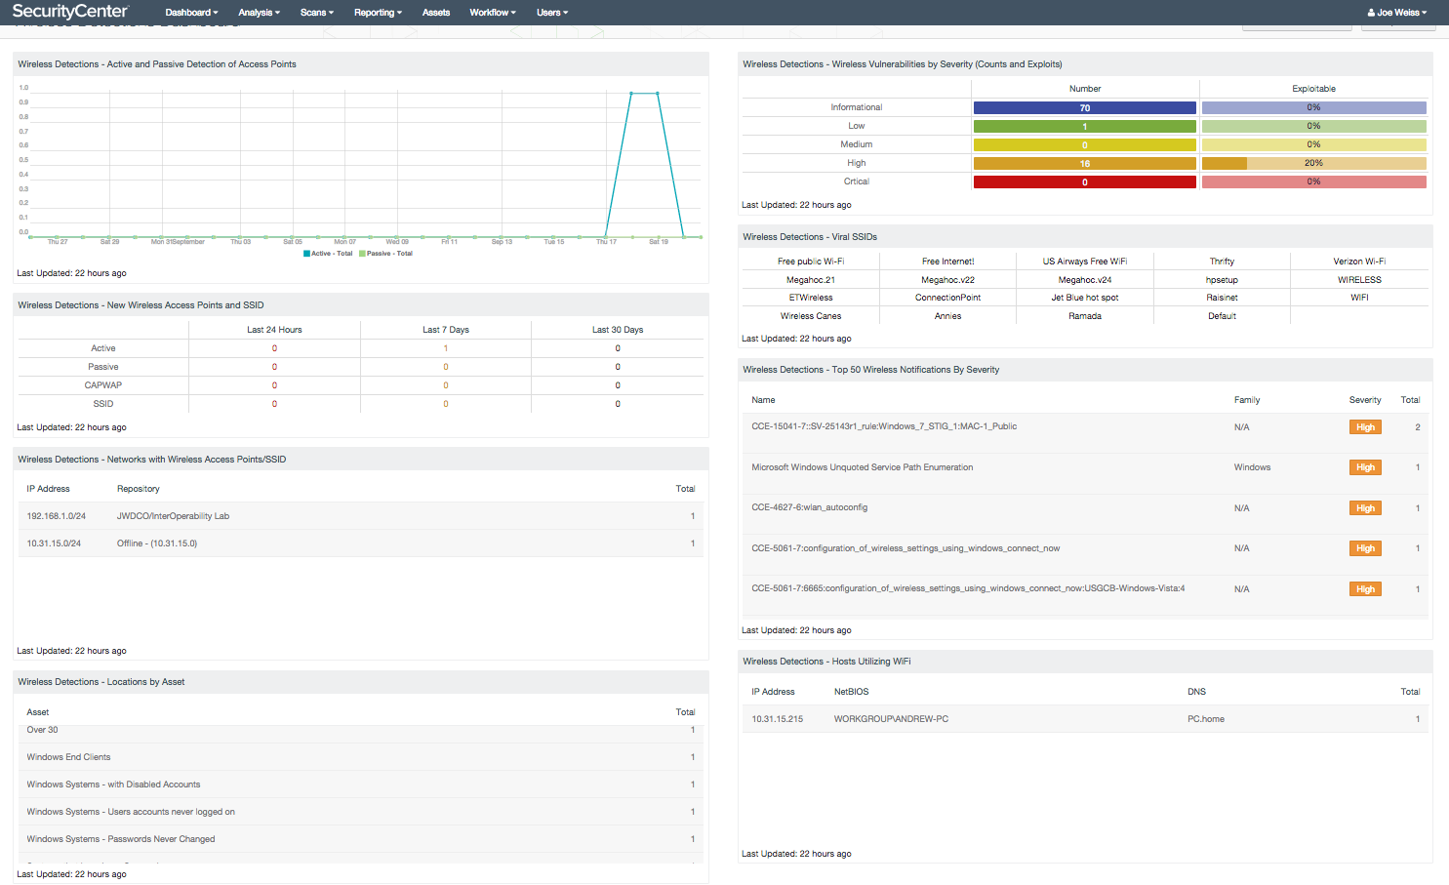This screenshot has width=1449, height=885.
Task: Click the High badge for Microsoft Windows Unquoted Service Path
Action: click(1365, 468)
